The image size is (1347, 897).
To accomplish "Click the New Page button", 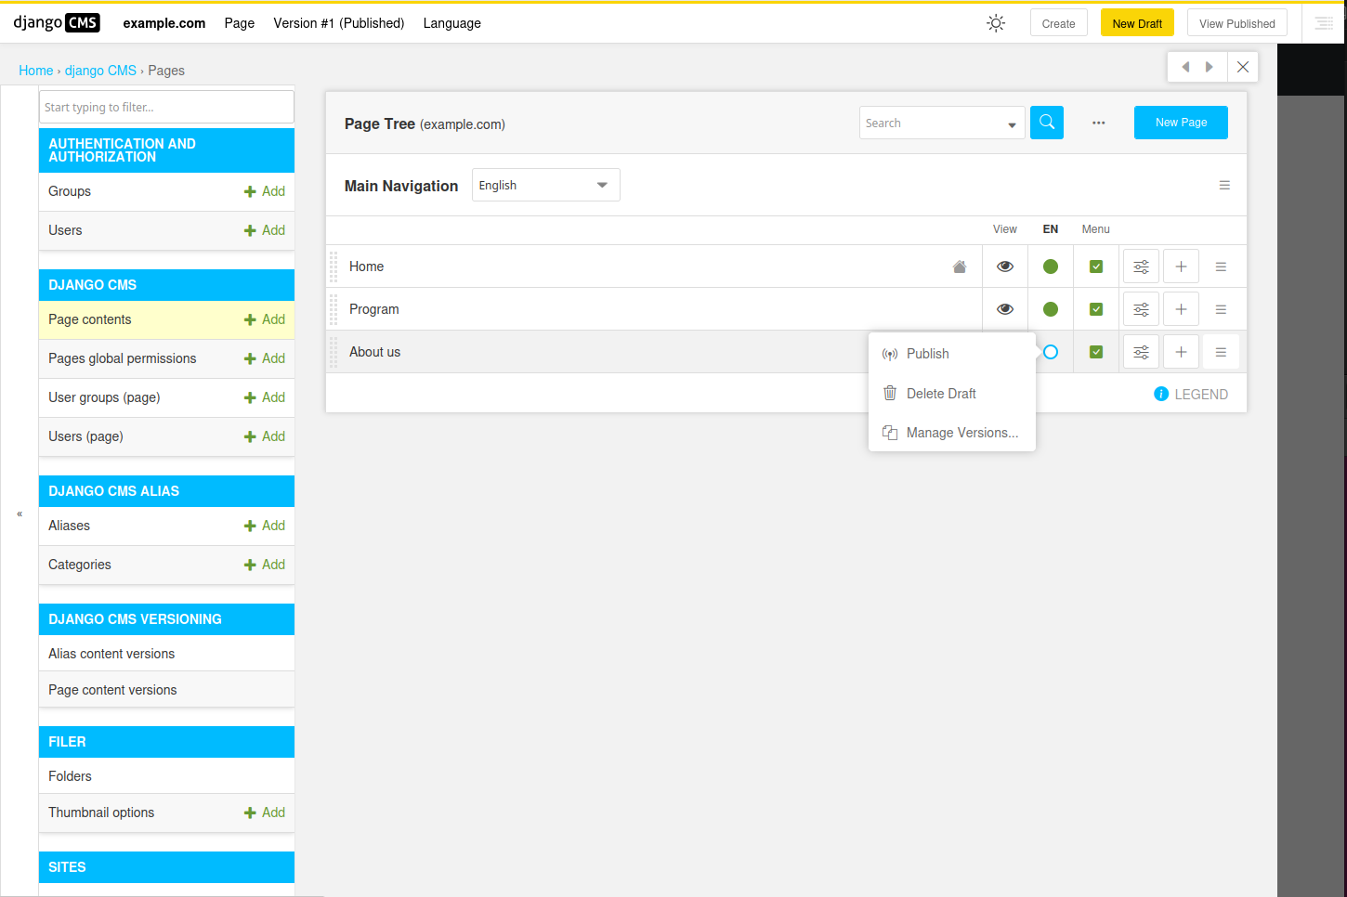I will pyautogui.click(x=1181, y=123).
